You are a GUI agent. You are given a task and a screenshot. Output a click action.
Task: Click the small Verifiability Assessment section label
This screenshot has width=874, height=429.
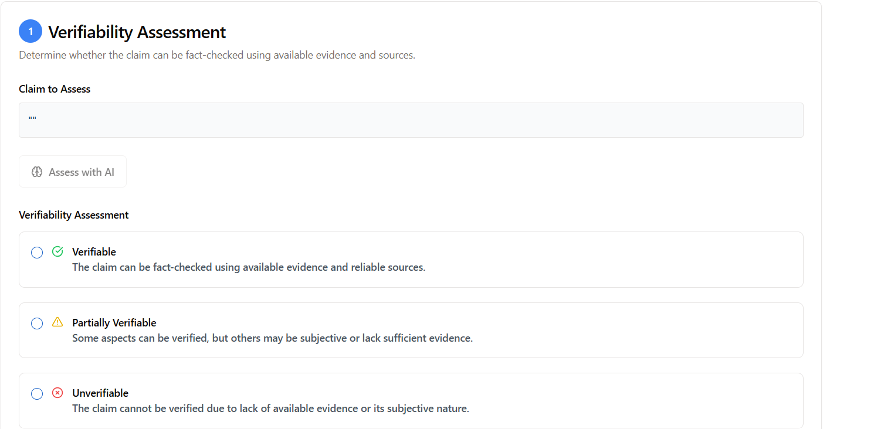pyautogui.click(x=73, y=215)
